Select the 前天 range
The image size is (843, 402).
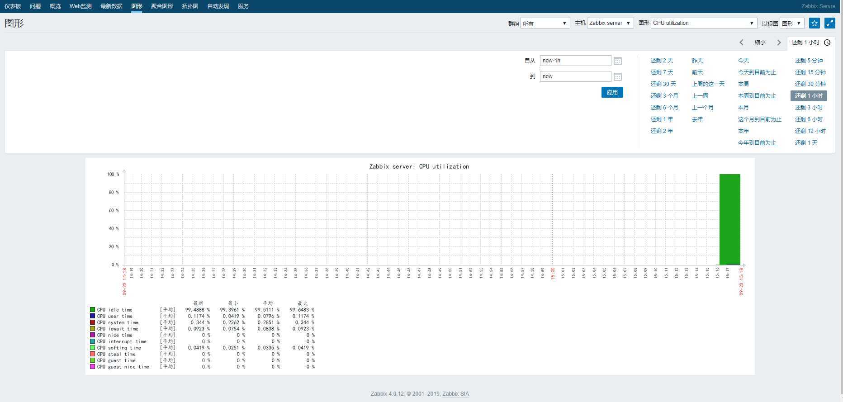click(697, 72)
